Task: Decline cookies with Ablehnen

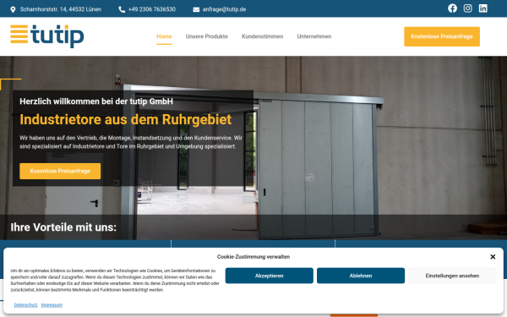Action: pyautogui.click(x=361, y=276)
